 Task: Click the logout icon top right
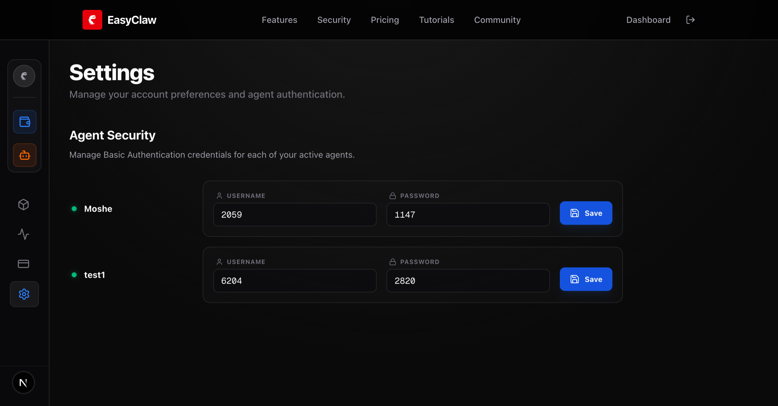(x=691, y=19)
